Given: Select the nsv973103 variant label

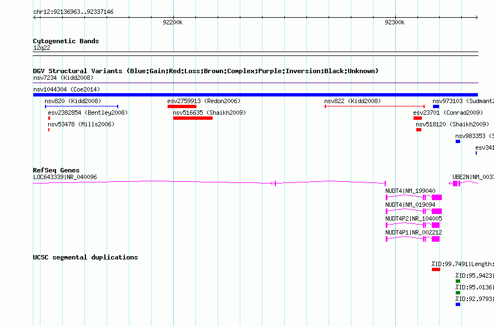Looking at the screenshot, I should click(x=463, y=101).
